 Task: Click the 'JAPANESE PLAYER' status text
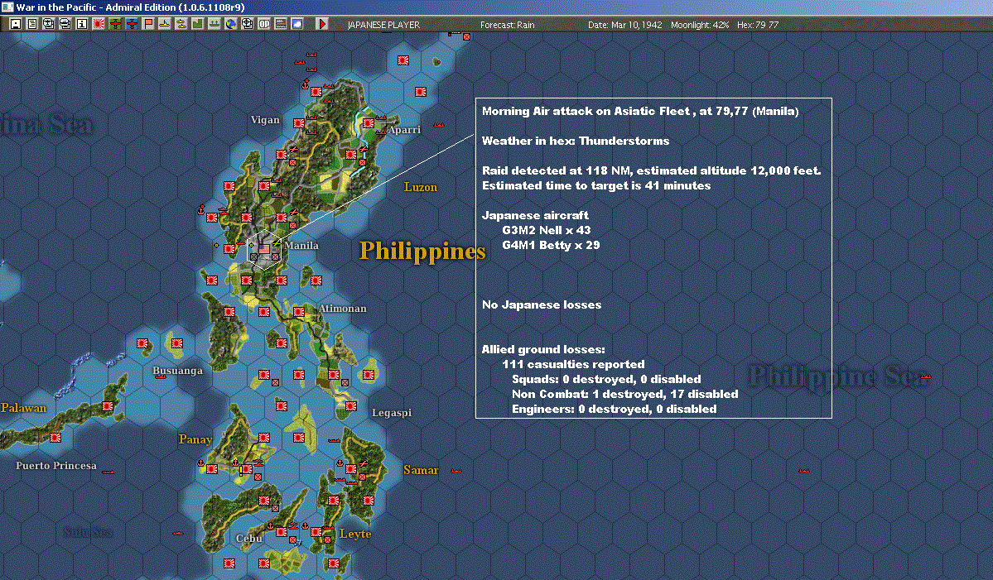383,25
